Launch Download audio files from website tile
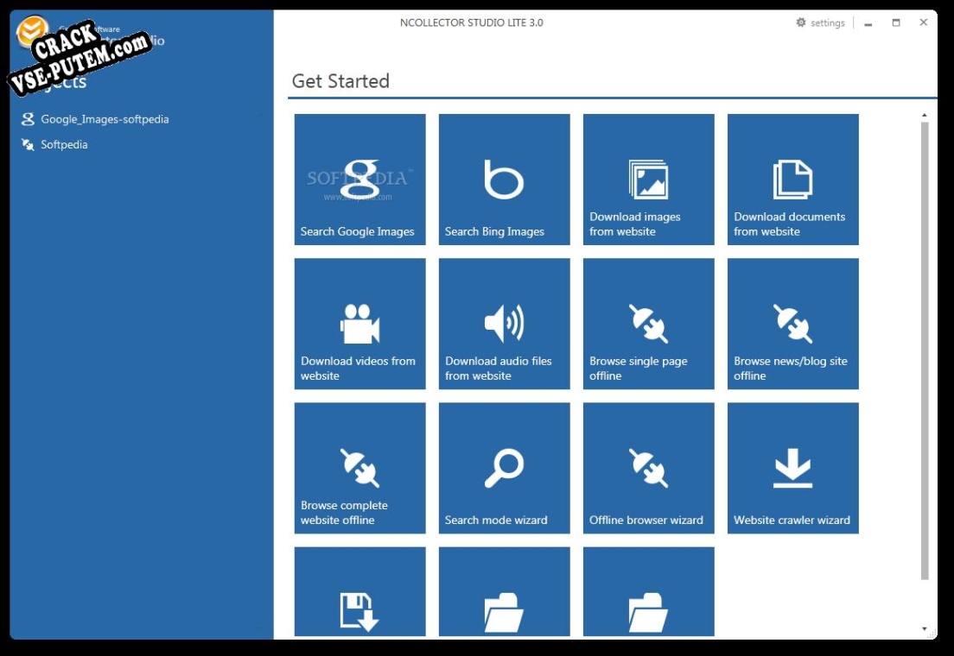954x656 pixels. pyautogui.click(x=504, y=324)
